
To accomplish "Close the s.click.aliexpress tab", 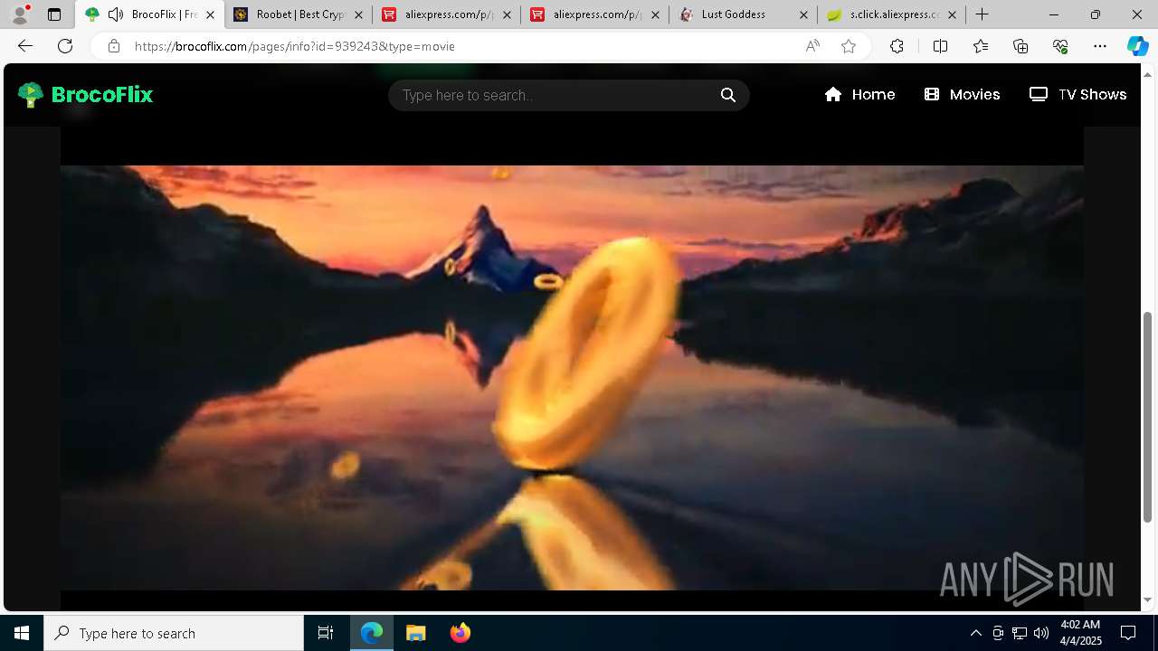I will tap(952, 14).
